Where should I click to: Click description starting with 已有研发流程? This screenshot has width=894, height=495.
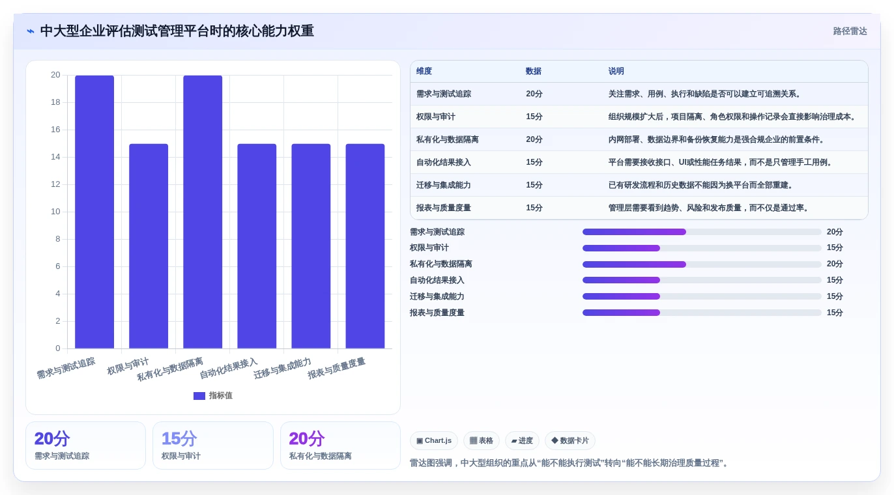point(702,185)
